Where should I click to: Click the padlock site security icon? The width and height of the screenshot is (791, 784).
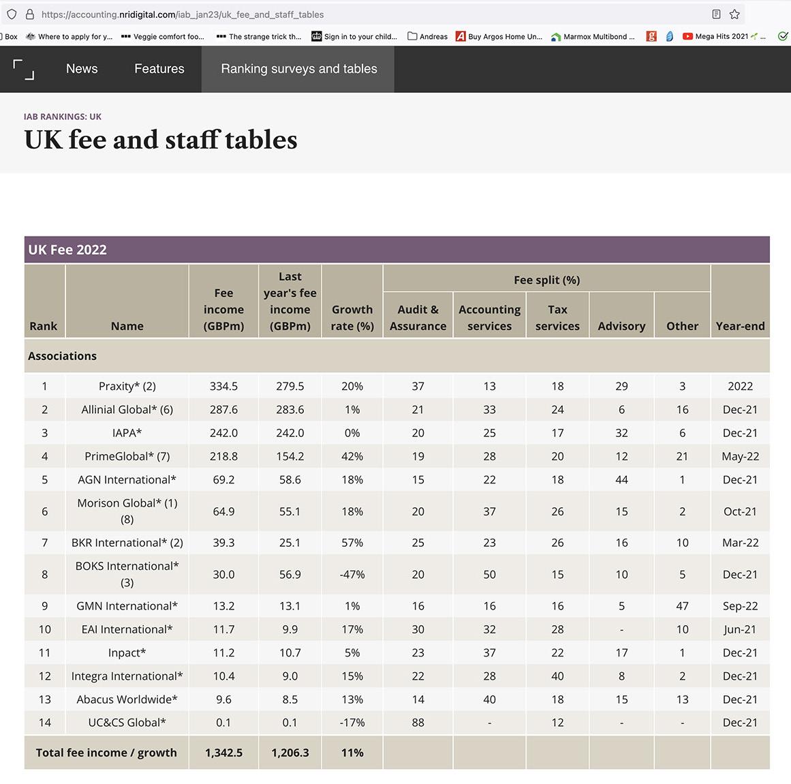29,14
